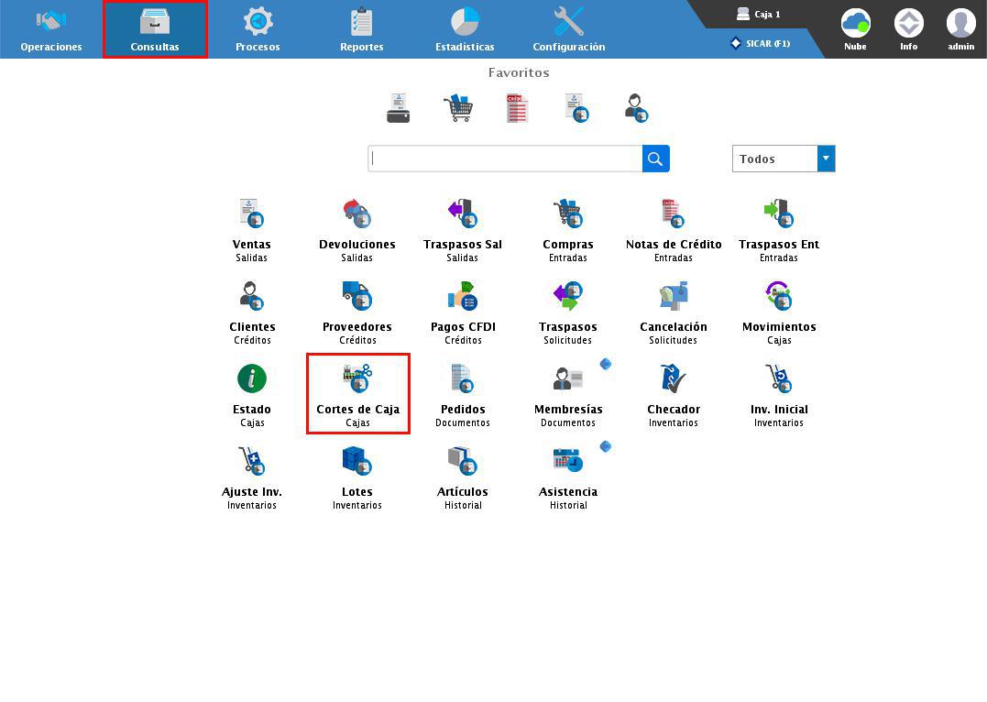Open Notas de Crédito entradas icon
Screen dimensions: 987x702
673,214
